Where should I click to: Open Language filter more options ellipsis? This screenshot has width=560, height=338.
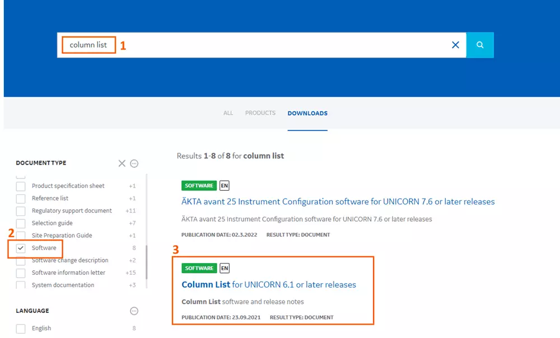(134, 311)
